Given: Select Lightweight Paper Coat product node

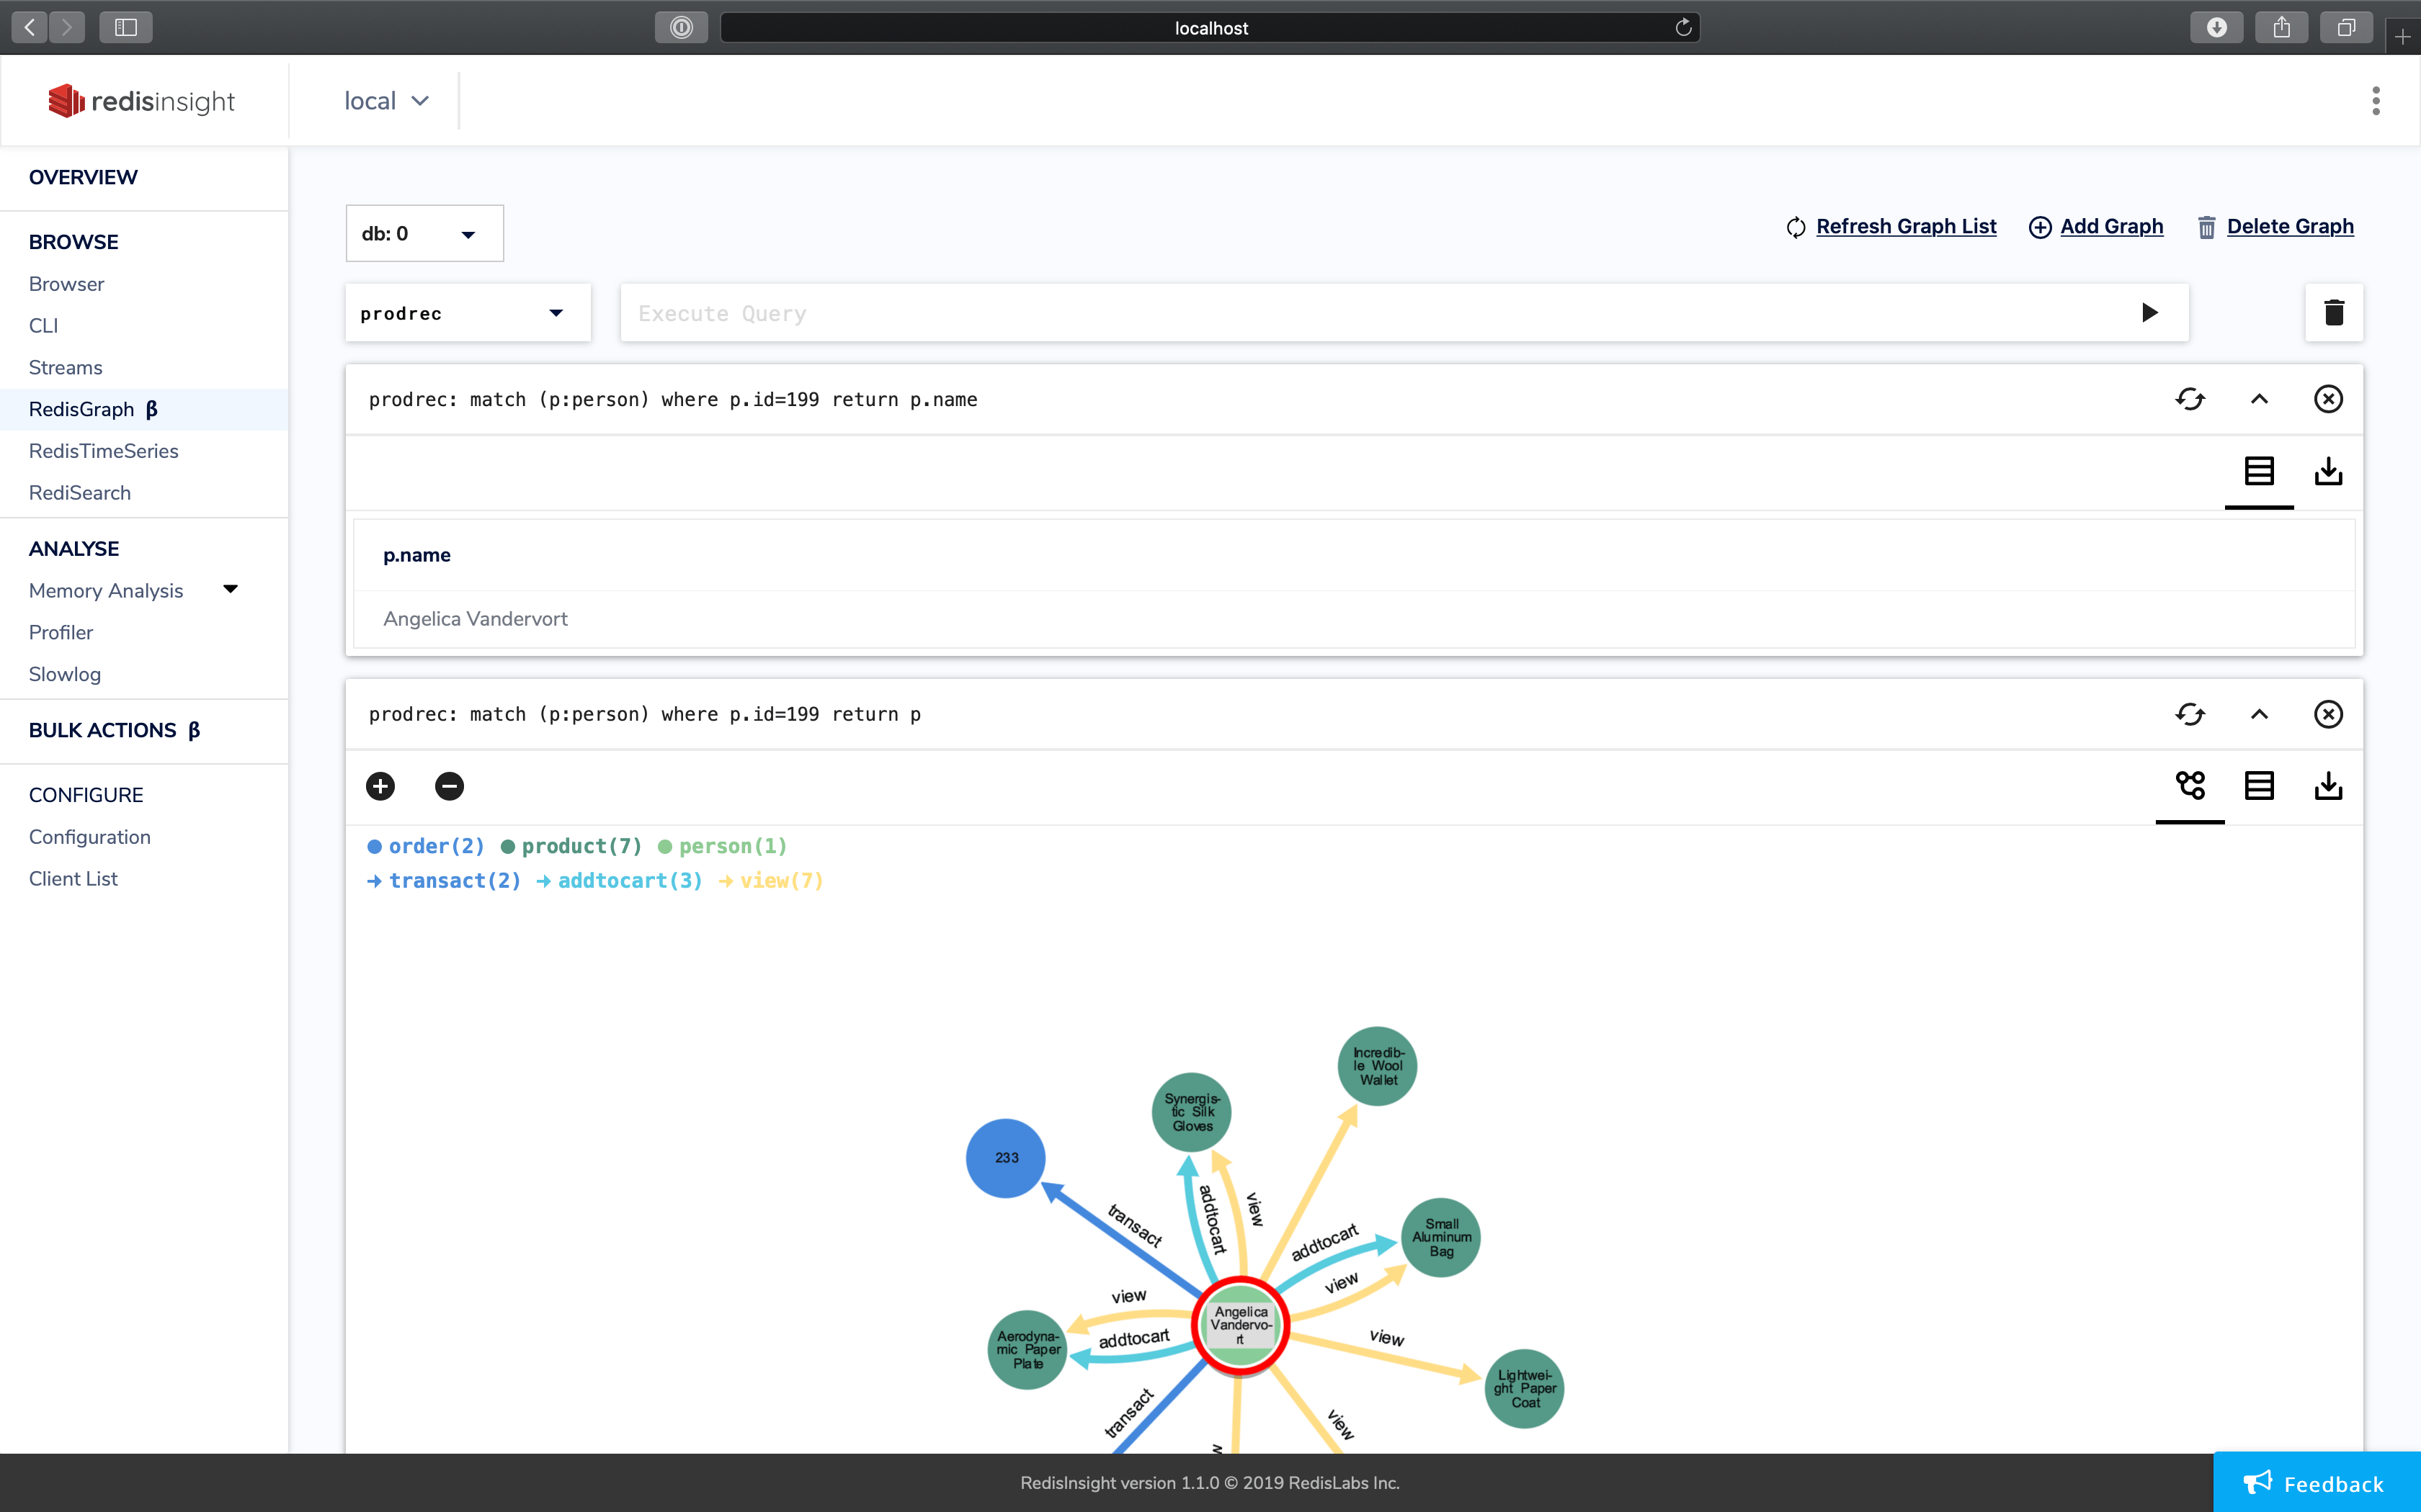Looking at the screenshot, I should tap(1525, 1389).
